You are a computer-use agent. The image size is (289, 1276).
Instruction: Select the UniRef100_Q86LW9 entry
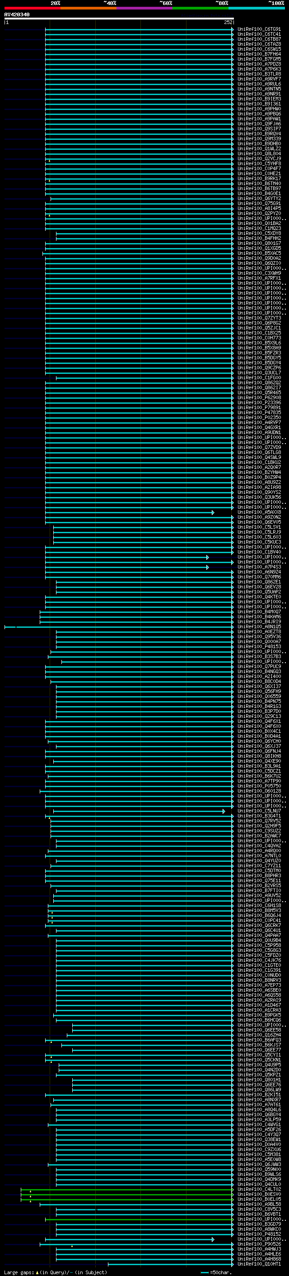point(259,1090)
